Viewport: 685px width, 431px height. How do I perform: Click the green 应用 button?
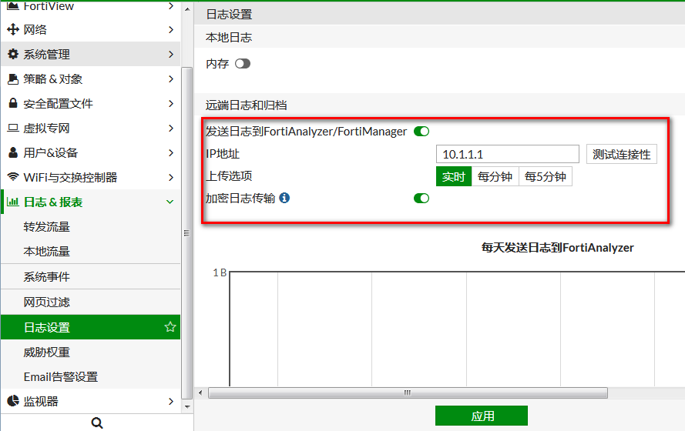[482, 416]
